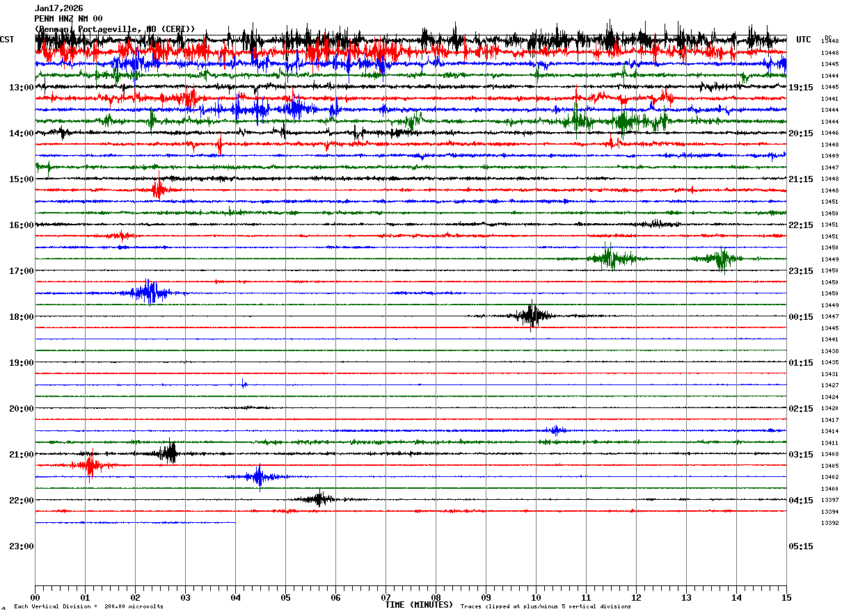Screen dimensions: 842x616
Task: Select the DC value 13402
Action: point(829,477)
